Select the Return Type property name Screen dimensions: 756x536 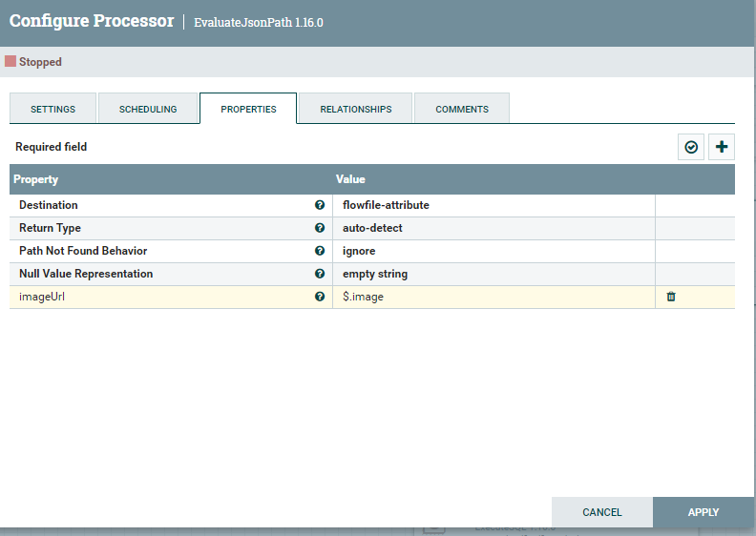(50, 228)
